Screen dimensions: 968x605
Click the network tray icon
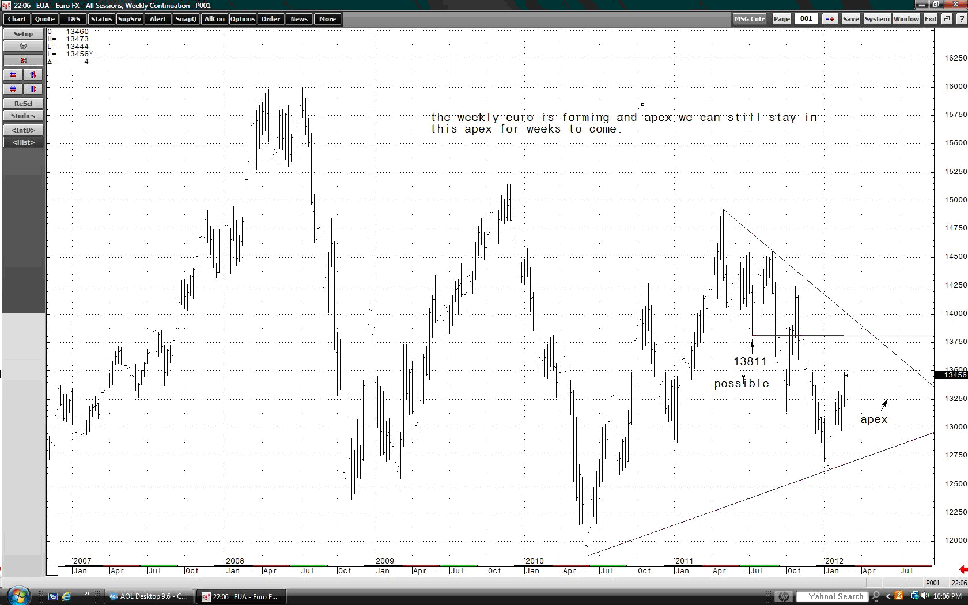pyautogui.click(x=914, y=596)
